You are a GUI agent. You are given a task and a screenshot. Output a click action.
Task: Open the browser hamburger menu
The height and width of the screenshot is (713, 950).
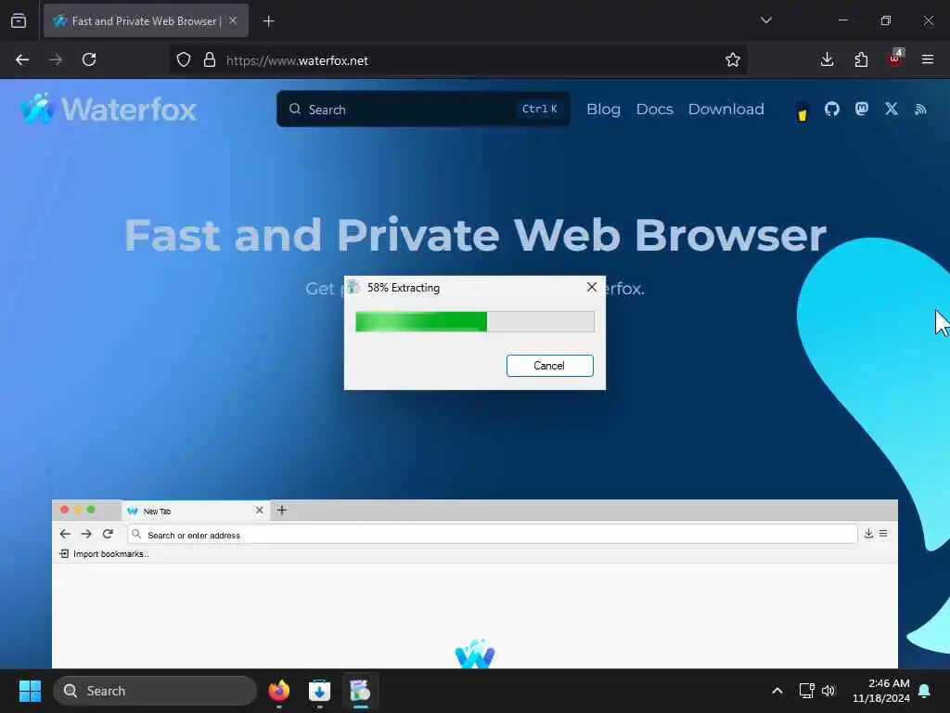click(928, 59)
